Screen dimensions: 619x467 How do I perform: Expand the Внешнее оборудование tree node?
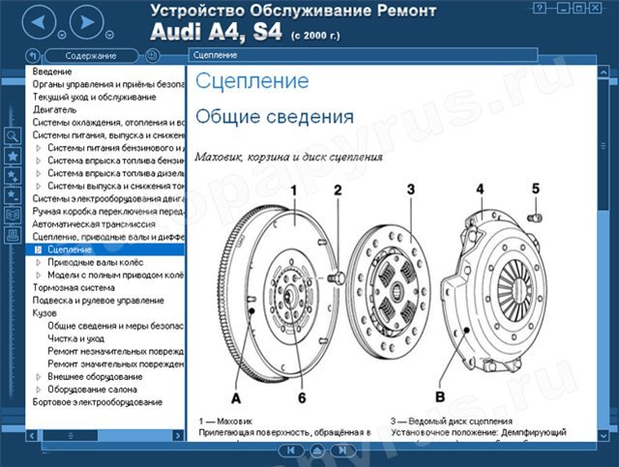tap(39, 377)
